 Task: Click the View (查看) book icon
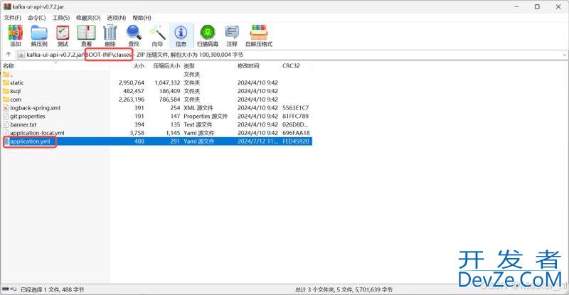point(86,36)
